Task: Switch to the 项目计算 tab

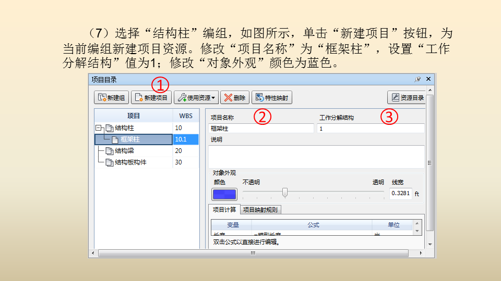Action: pos(224,210)
